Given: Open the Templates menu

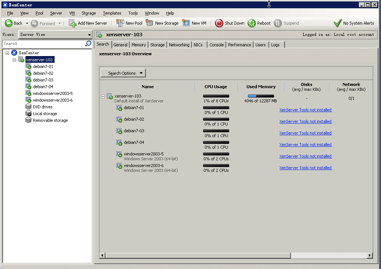Looking at the screenshot, I should coord(112,13).
